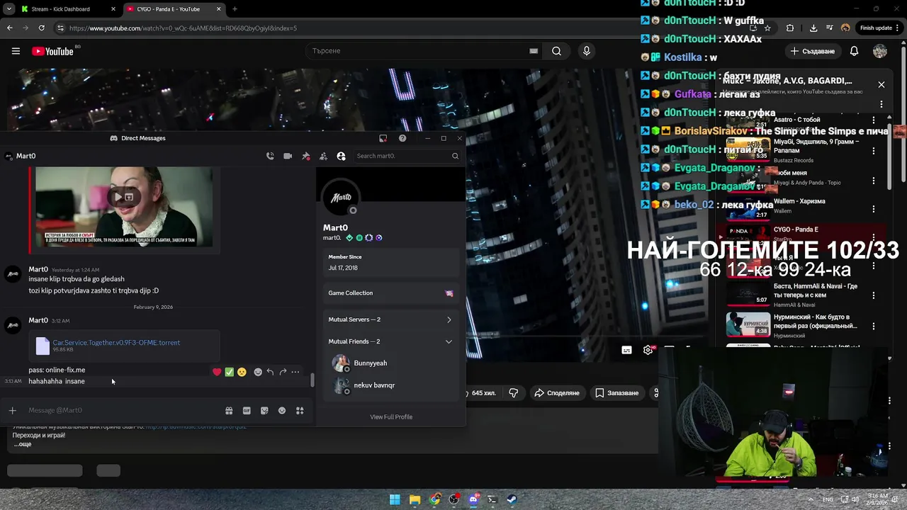
Task: Open nekuv bavnqr mutual friend entry
Action: point(390,385)
